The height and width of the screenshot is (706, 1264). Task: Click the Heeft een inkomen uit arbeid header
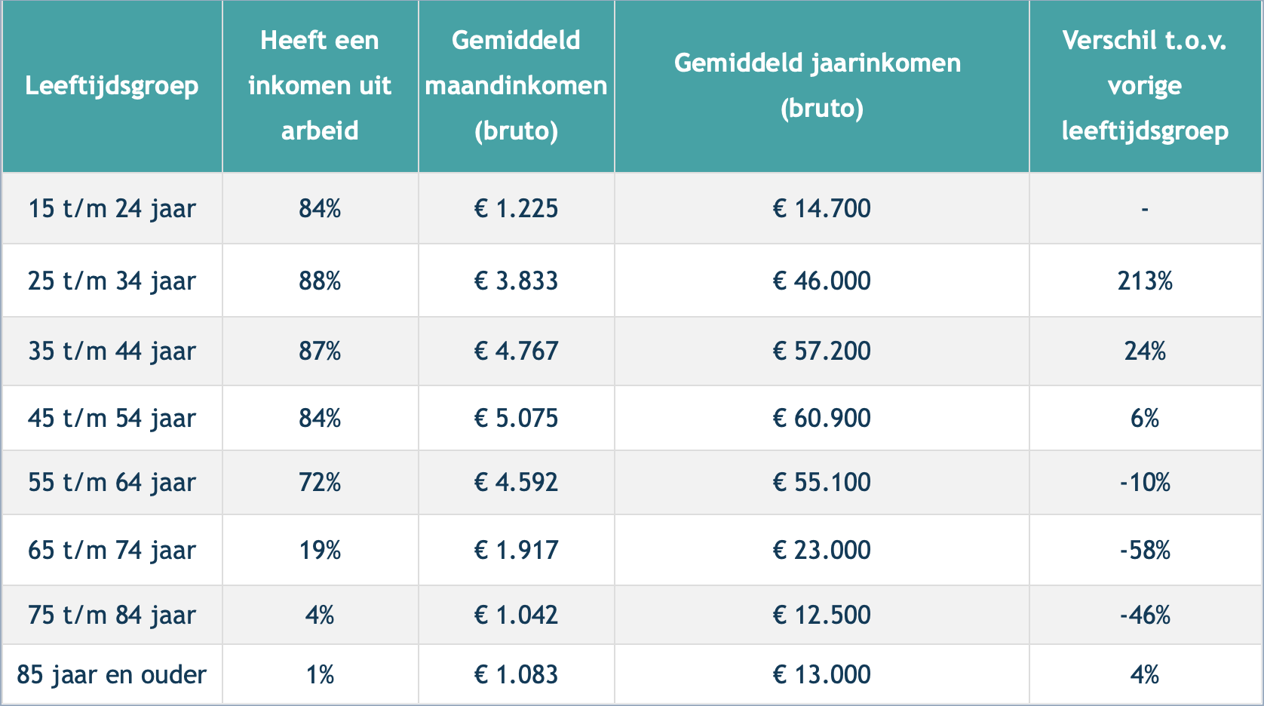[x=320, y=85]
